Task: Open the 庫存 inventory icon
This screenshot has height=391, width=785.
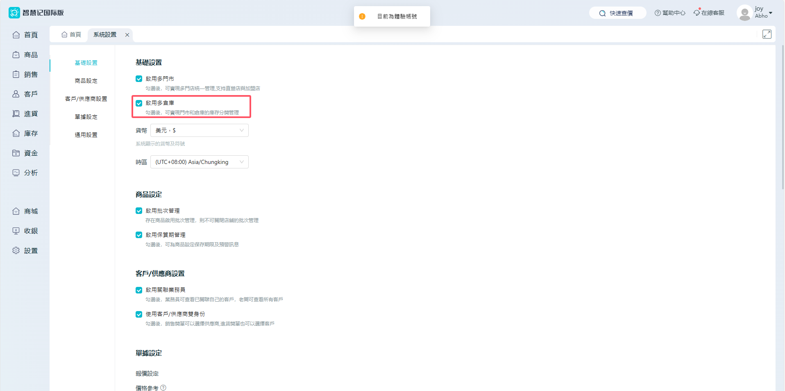Action: pyautogui.click(x=16, y=133)
